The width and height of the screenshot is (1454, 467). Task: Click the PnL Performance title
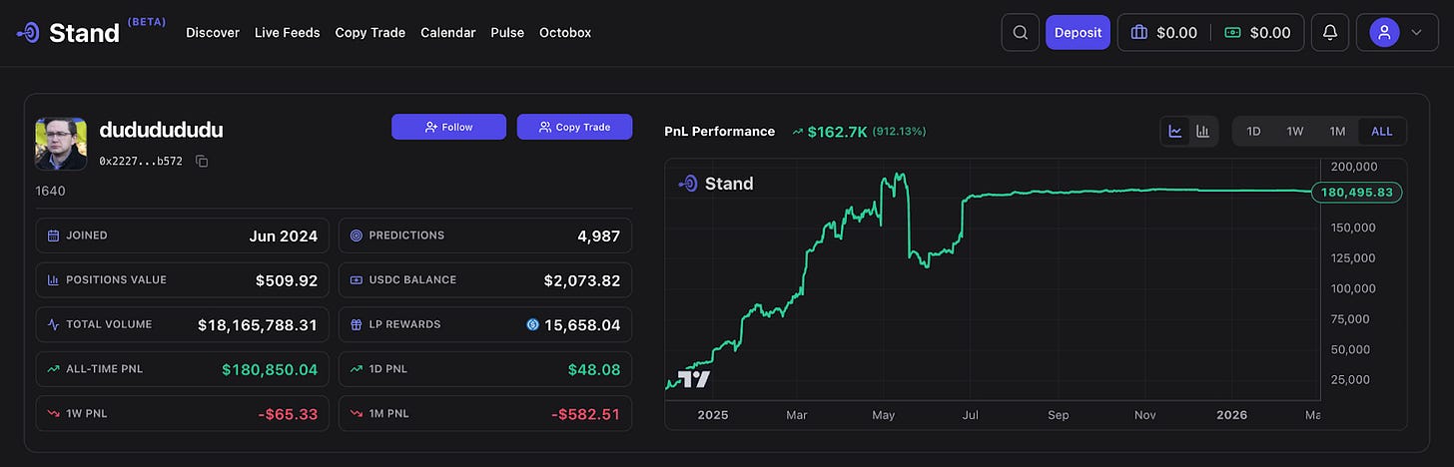pos(719,131)
